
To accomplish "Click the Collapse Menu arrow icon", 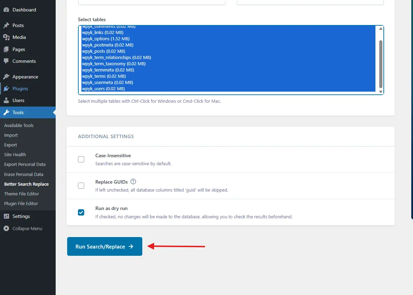I will 6,229.
